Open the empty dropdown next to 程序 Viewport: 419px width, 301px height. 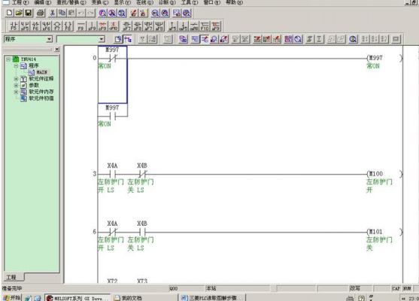click(x=102, y=39)
